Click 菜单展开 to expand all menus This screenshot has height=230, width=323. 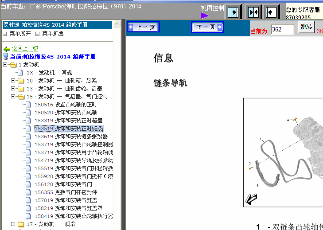[x=20, y=34]
